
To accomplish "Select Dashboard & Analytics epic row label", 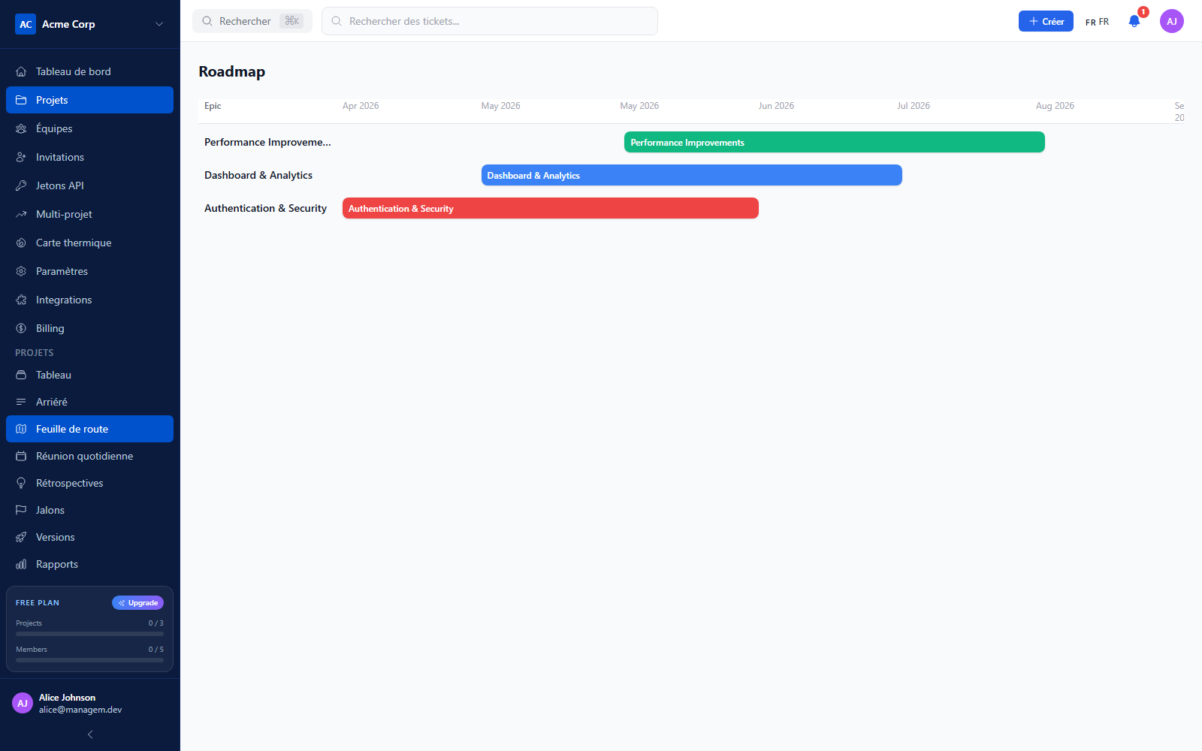I will 258,175.
